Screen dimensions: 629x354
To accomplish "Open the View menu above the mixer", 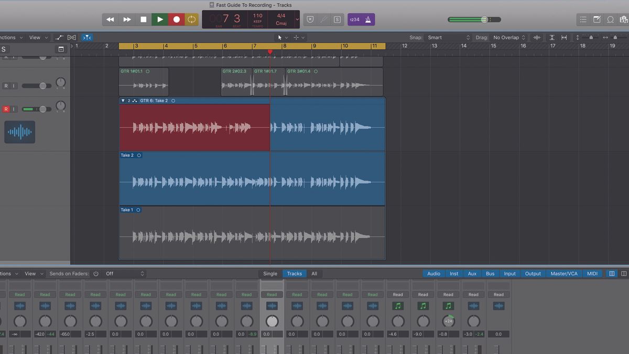I will click(x=31, y=273).
